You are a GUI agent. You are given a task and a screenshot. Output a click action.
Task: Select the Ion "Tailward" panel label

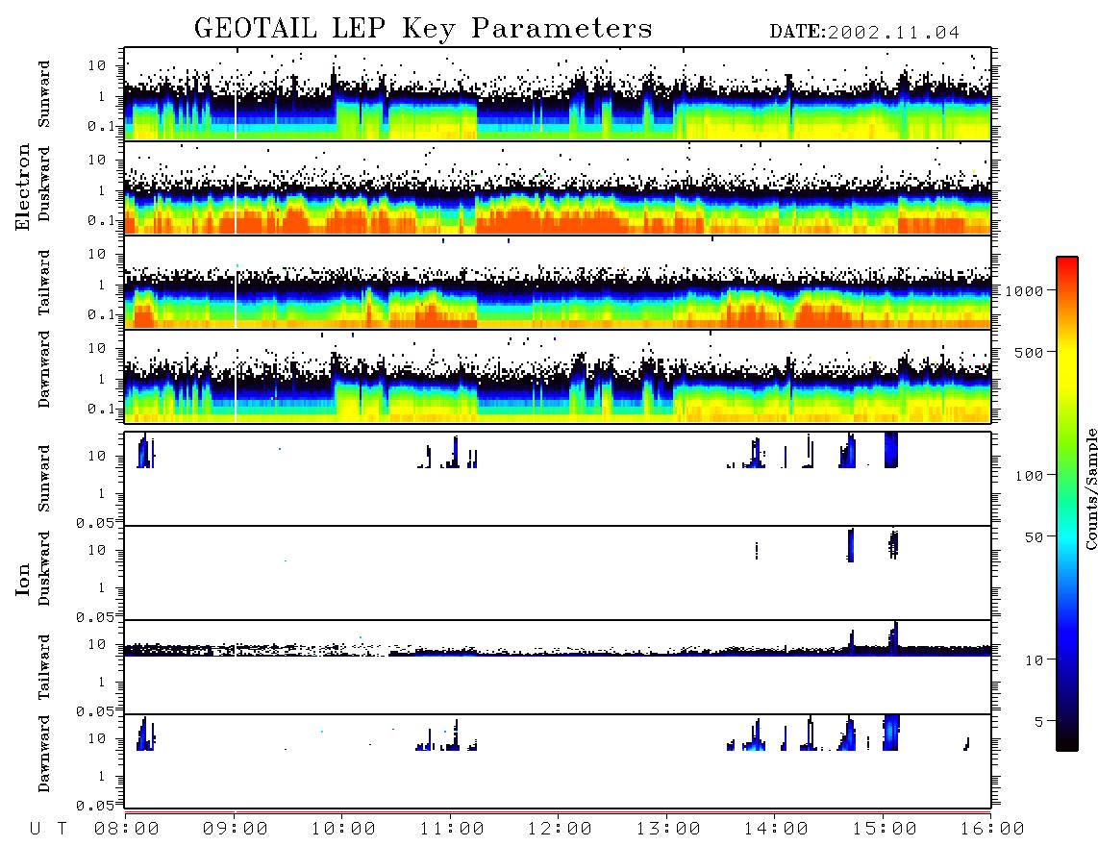click(x=44, y=667)
